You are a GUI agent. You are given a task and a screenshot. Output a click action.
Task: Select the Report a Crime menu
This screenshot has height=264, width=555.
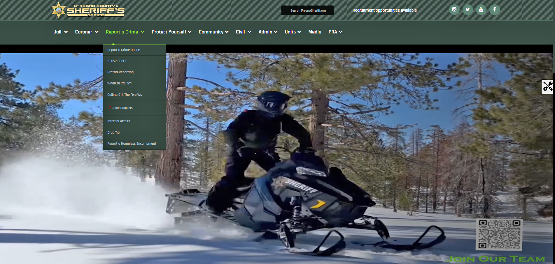[x=122, y=32]
